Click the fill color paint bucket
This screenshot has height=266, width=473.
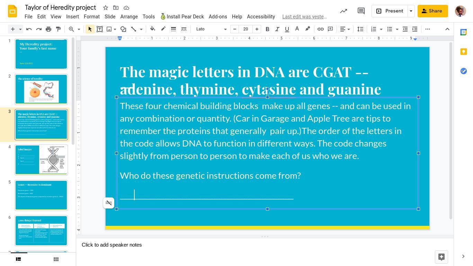coord(153,29)
